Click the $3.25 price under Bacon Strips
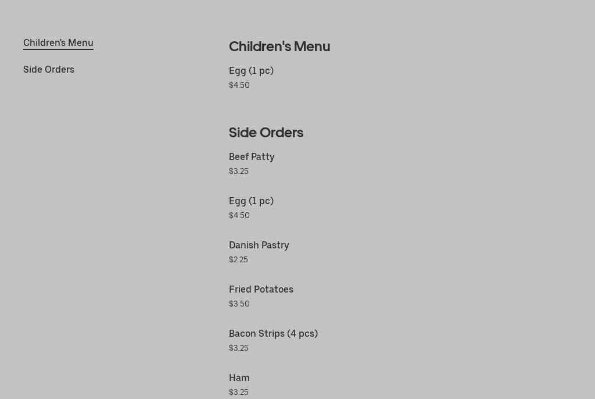 [x=238, y=348]
